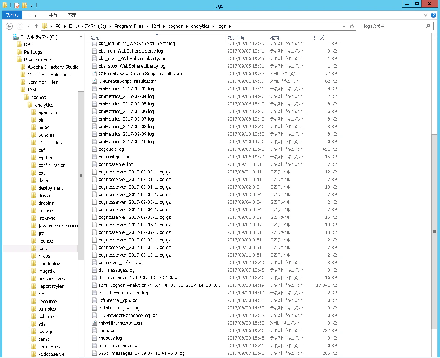Select the file install_configuration.log
The image size is (440, 358).
tap(123, 293)
